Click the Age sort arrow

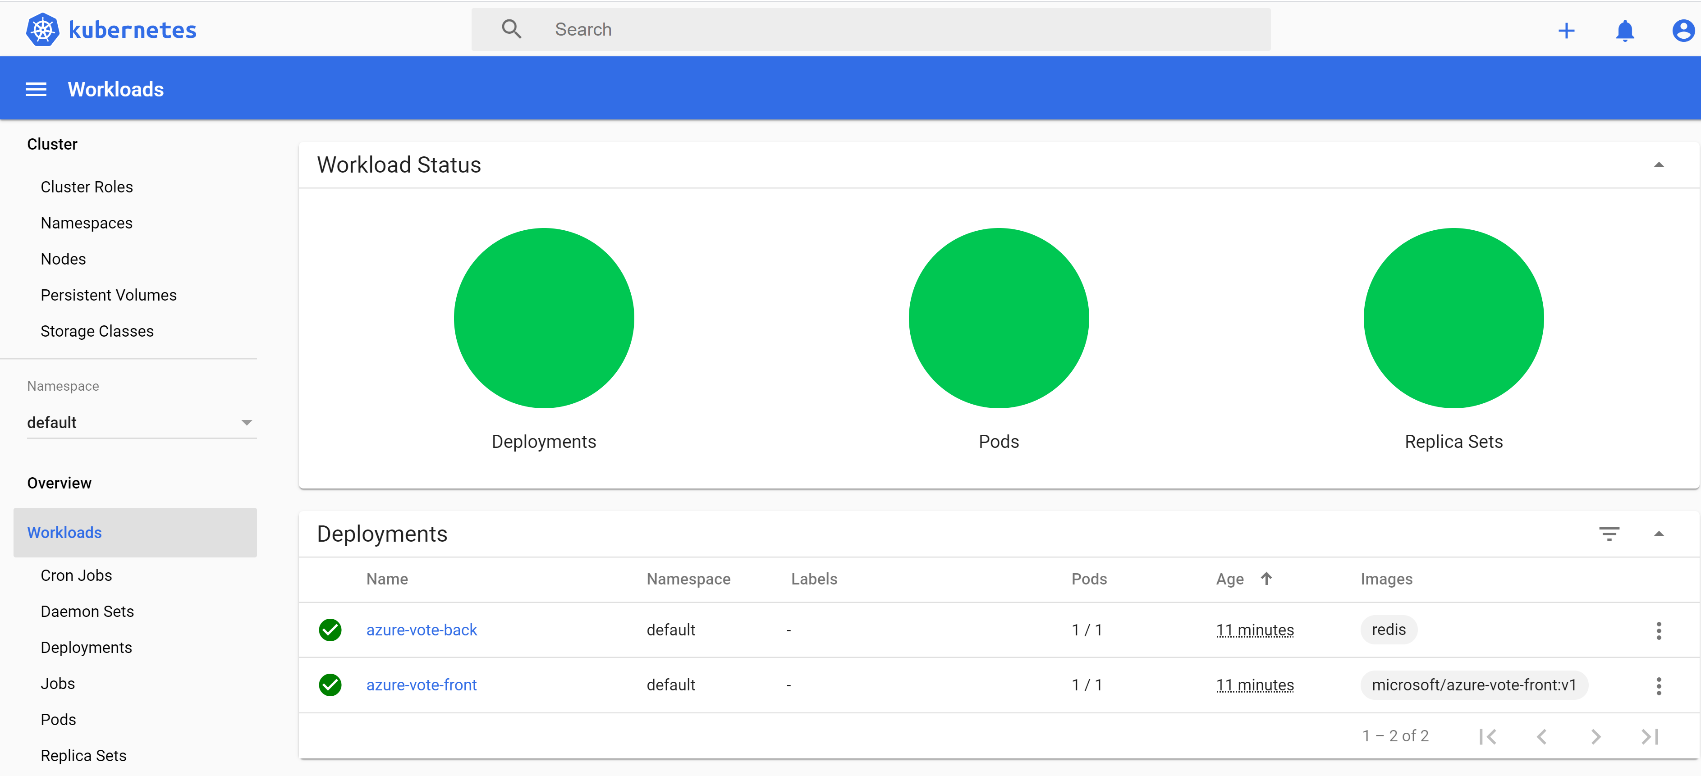(x=1266, y=579)
